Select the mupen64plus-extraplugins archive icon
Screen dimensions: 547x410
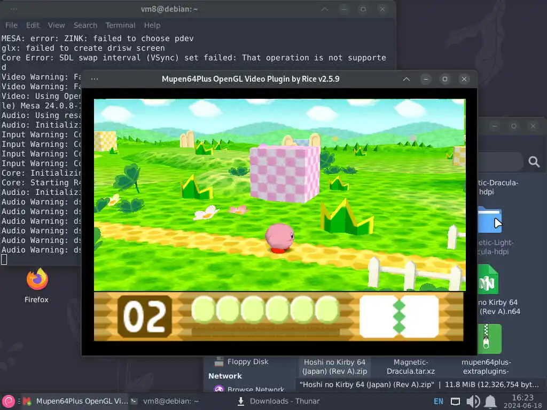point(489,338)
